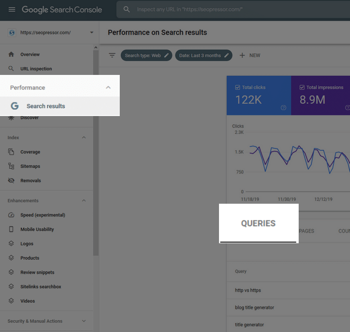This screenshot has width=350, height=332.
Task: Open URL inspection in sidebar
Action: pos(36,69)
